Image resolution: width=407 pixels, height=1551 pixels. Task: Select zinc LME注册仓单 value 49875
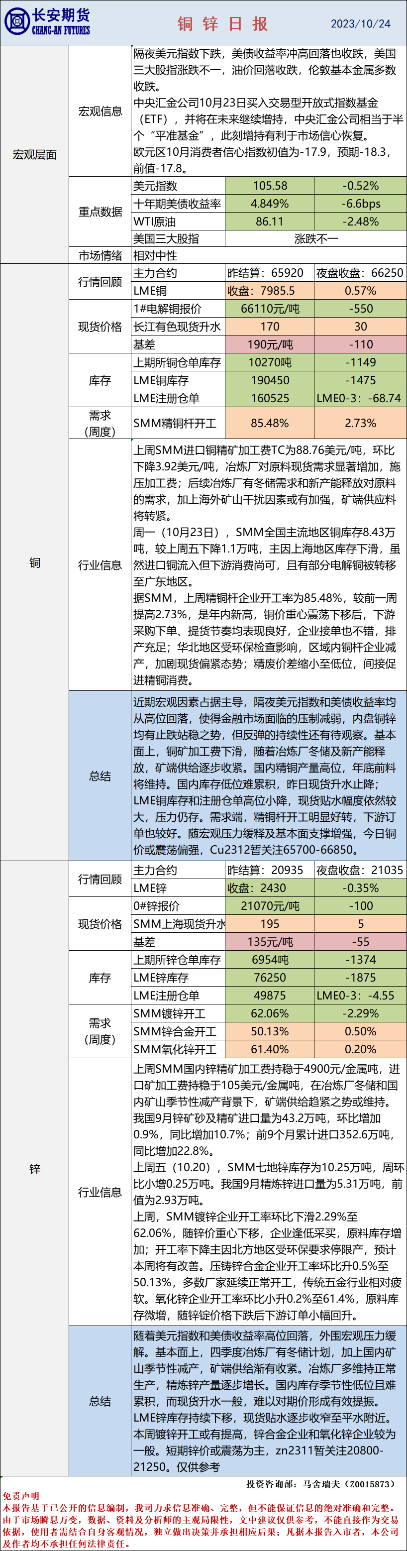[x=270, y=996]
